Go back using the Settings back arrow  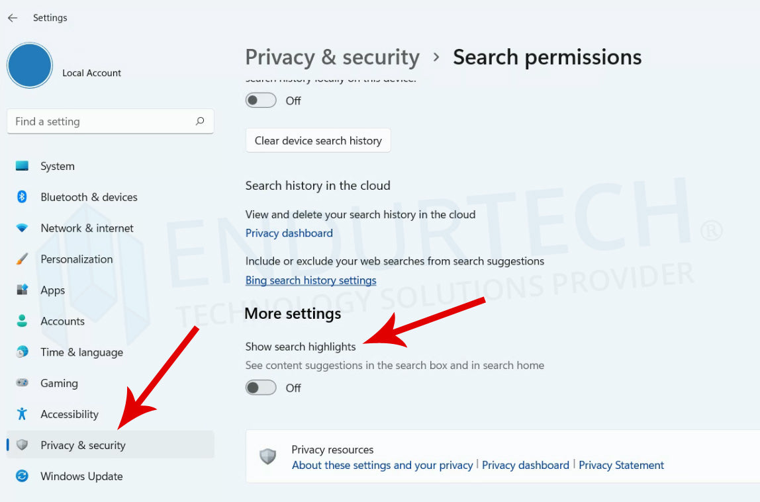pyautogui.click(x=13, y=18)
